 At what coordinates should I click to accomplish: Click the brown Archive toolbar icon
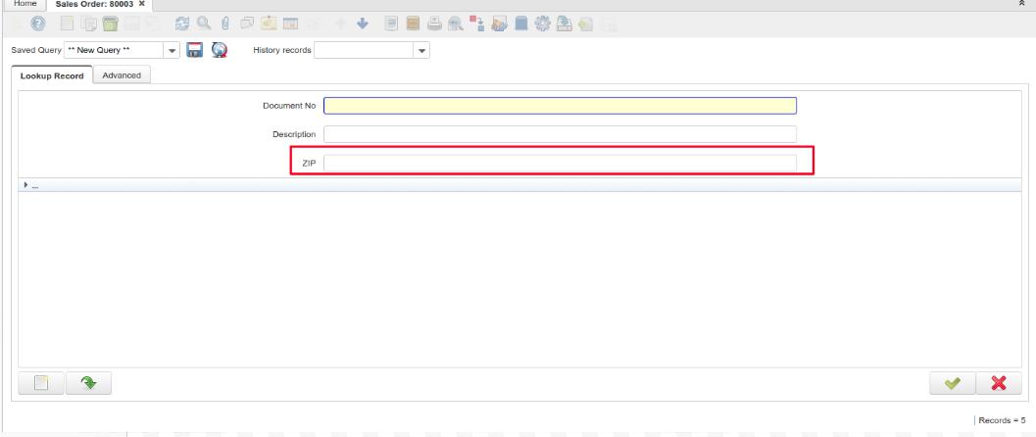click(x=413, y=24)
